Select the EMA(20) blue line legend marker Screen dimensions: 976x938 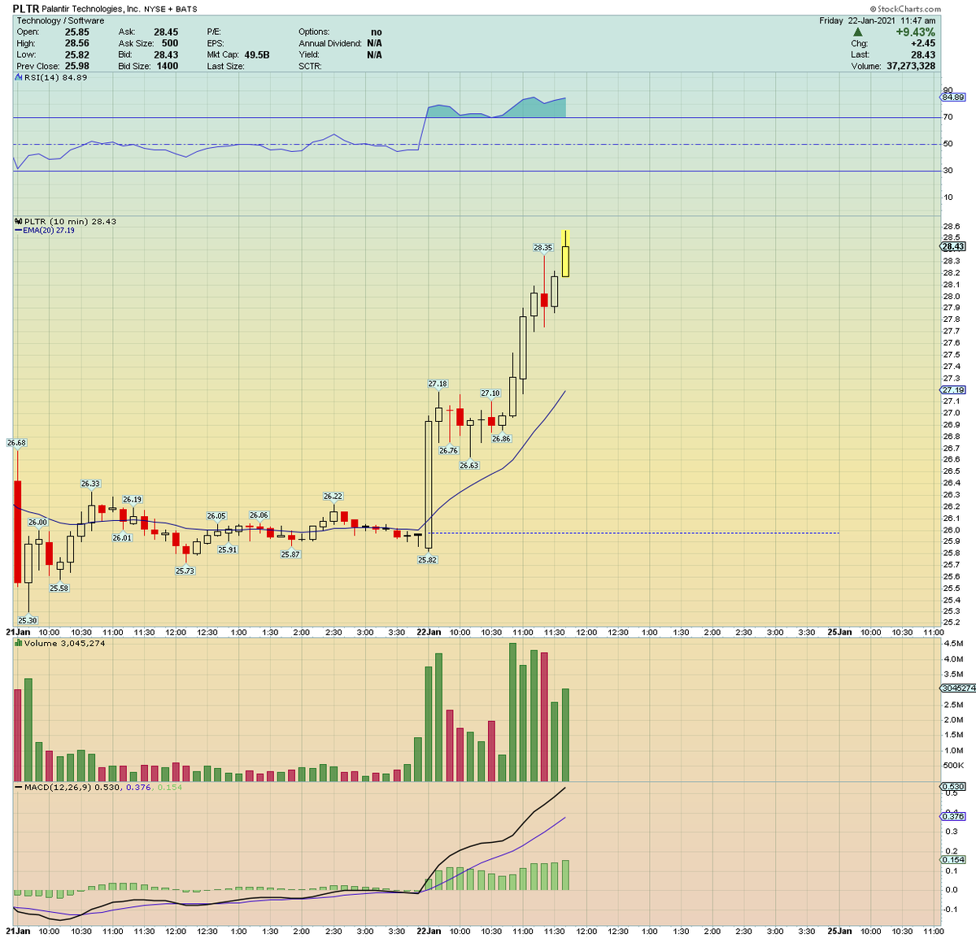click(18, 230)
